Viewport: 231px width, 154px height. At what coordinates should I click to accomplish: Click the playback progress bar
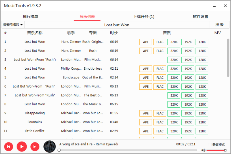coord(128,150)
